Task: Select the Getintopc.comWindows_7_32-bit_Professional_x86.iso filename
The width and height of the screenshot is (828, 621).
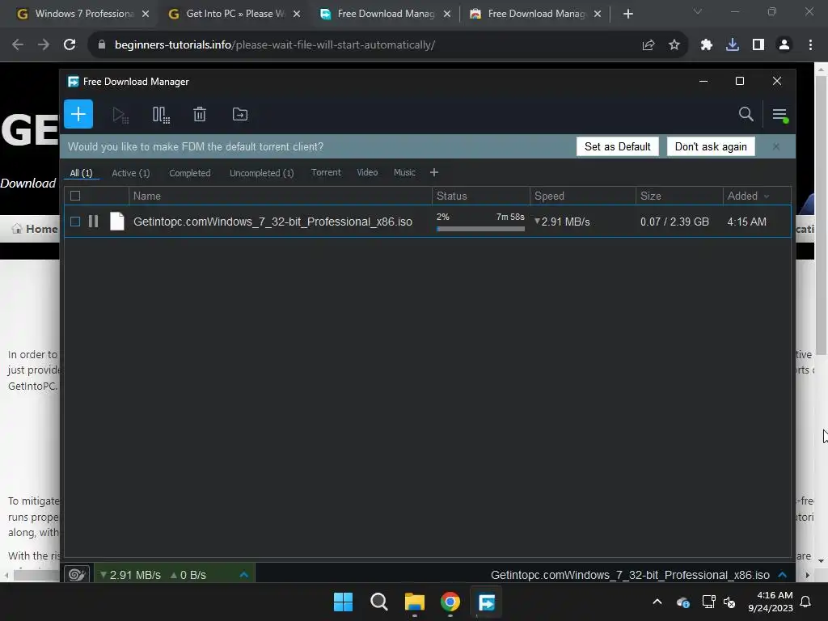Action: [272, 222]
